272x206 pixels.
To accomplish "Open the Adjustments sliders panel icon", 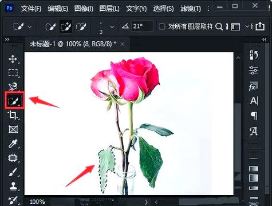I will (x=254, y=70).
